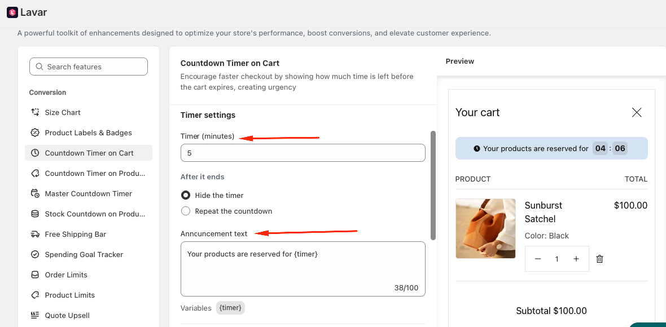
Task: Open Product Labels & Badges feature
Action: 89,132
